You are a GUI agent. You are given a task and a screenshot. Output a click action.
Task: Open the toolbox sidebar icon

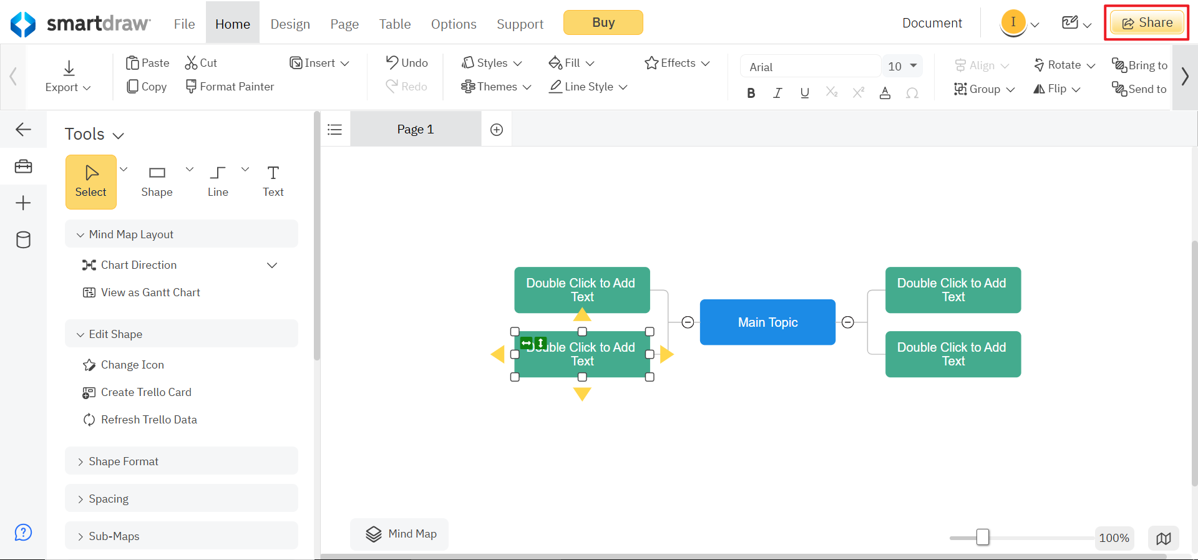23,167
